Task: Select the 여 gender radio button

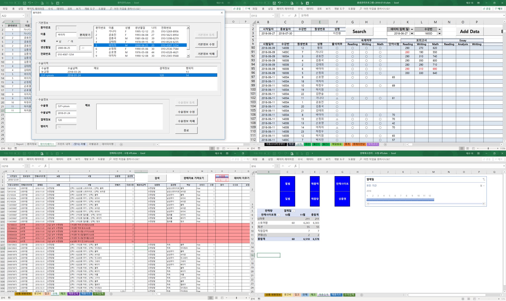Action: [x=69, y=41]
